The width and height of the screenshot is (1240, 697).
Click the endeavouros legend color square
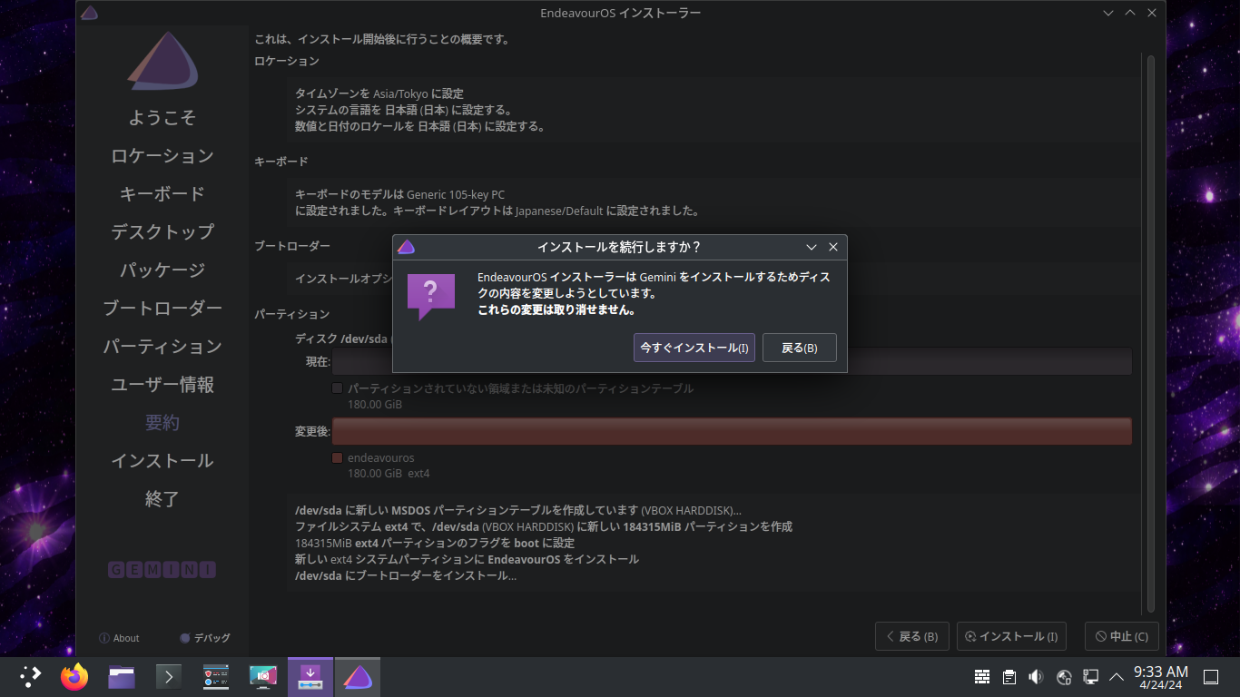coord(338,458)
